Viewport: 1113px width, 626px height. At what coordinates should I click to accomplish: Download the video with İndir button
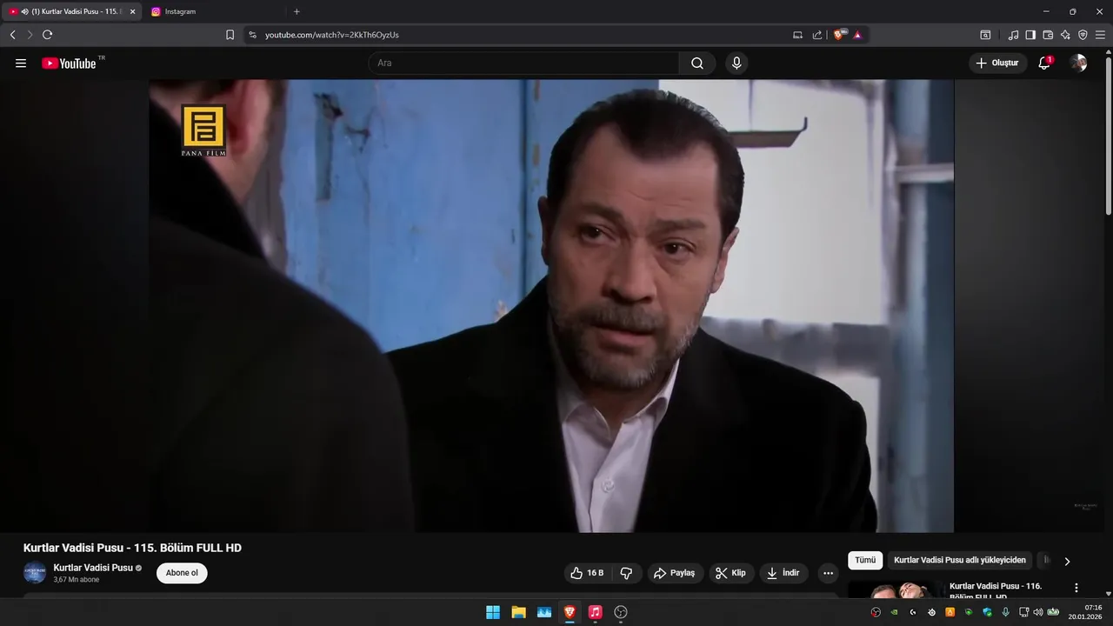[x=784, y=573]
